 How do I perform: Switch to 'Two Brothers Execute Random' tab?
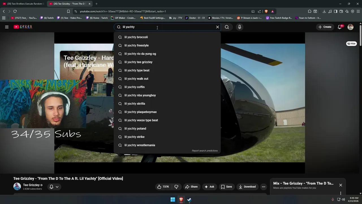coord(23,4)
